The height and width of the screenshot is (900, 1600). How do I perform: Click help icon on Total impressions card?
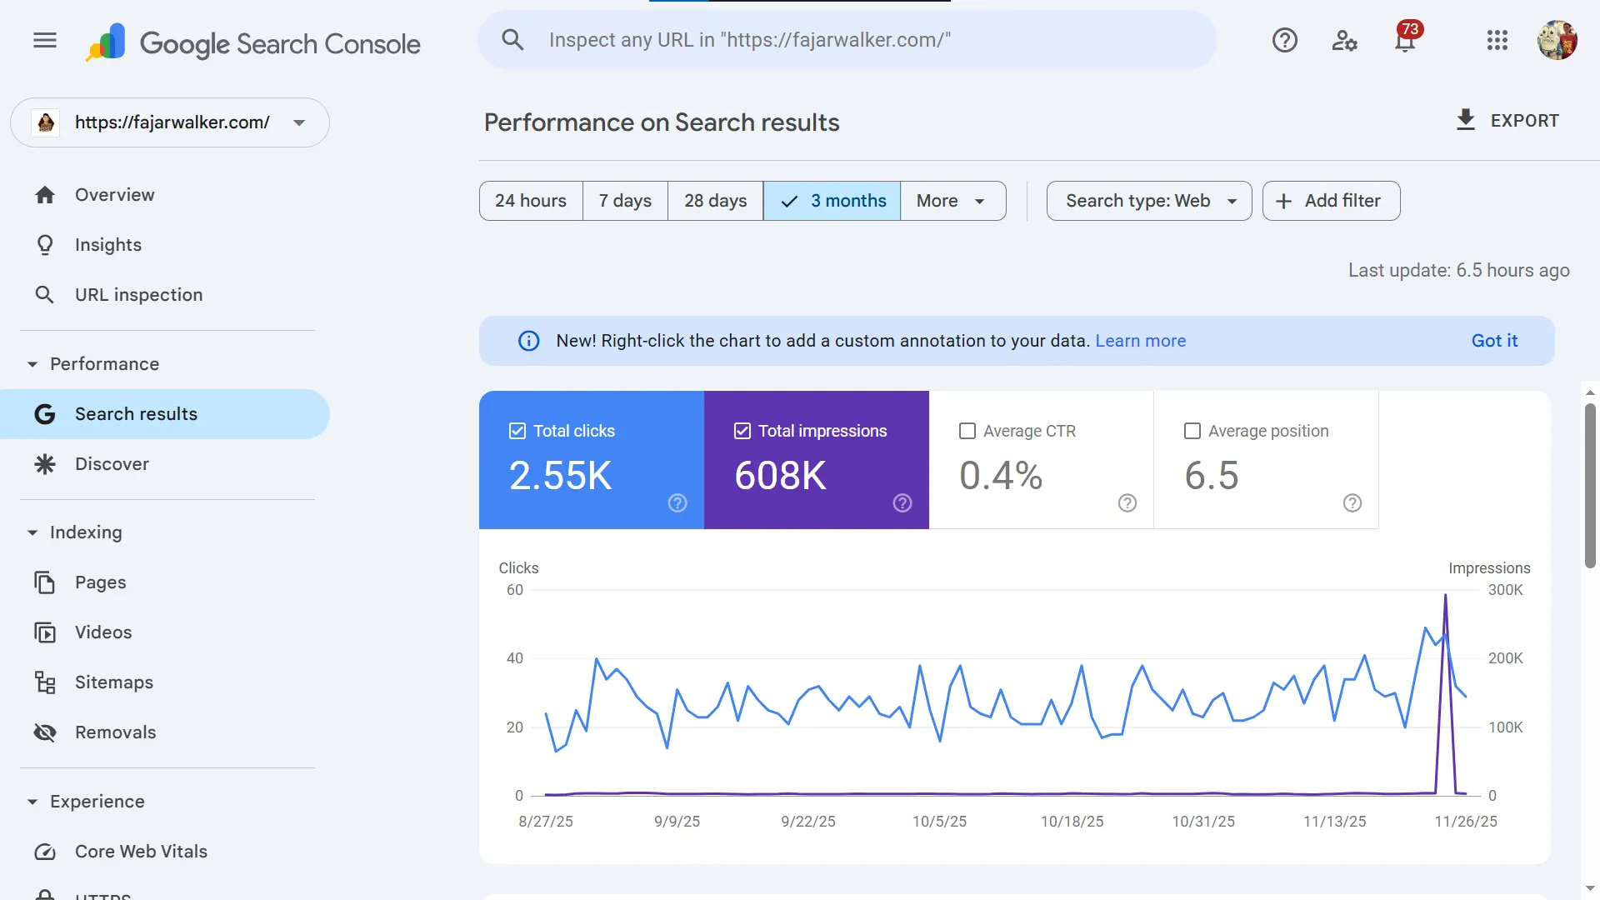[902, 502]
